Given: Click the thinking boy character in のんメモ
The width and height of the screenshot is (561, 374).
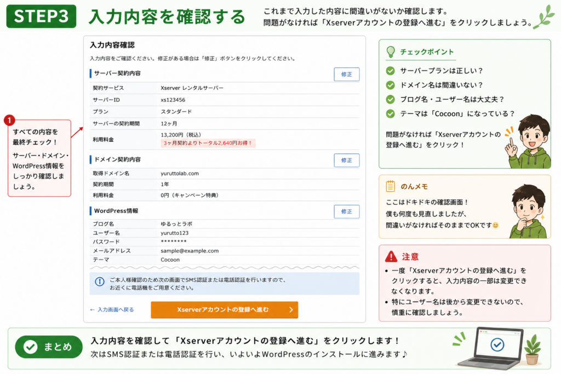Looking at the screenshot, I should [x=528, y=211].
